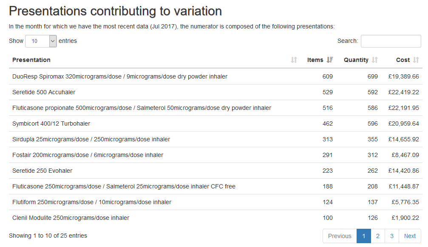The width and height of the screenshot is (428, 247).
Task: Select the DuoResp Spiromax row
Action: (215, 76)
